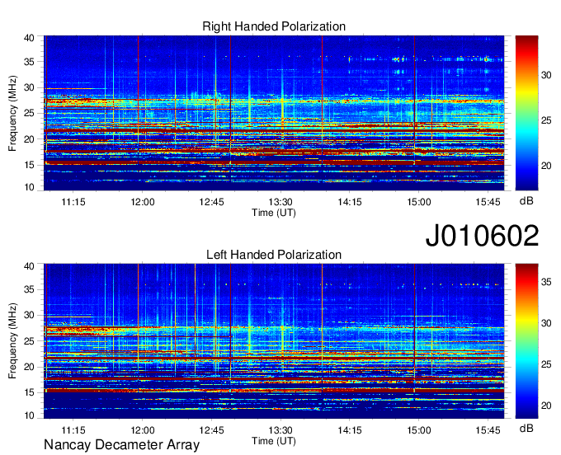Viewport: 561px width, 455px height.
Task: Click the Right Handed Polarization title
Action: (274, 26)
